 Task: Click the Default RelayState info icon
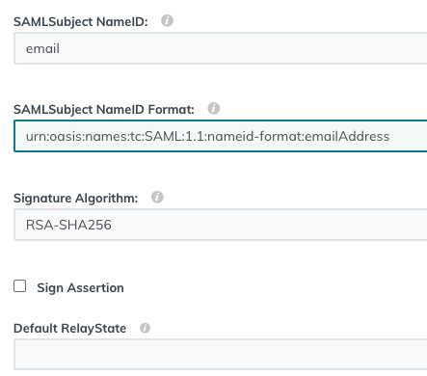(145, 328)
